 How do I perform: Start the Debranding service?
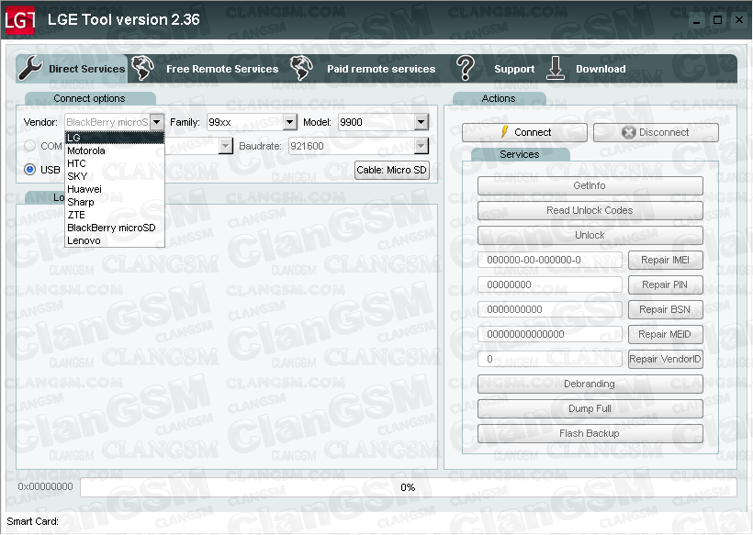tap(590, 384)
